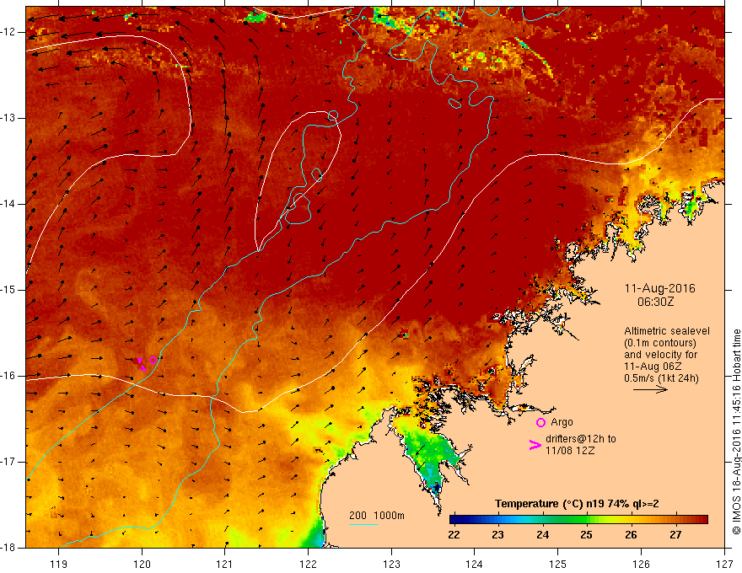Click the '11/08 12Z' legend text
The width and height of the screenshot is (742, 573).
click(570, 451)
